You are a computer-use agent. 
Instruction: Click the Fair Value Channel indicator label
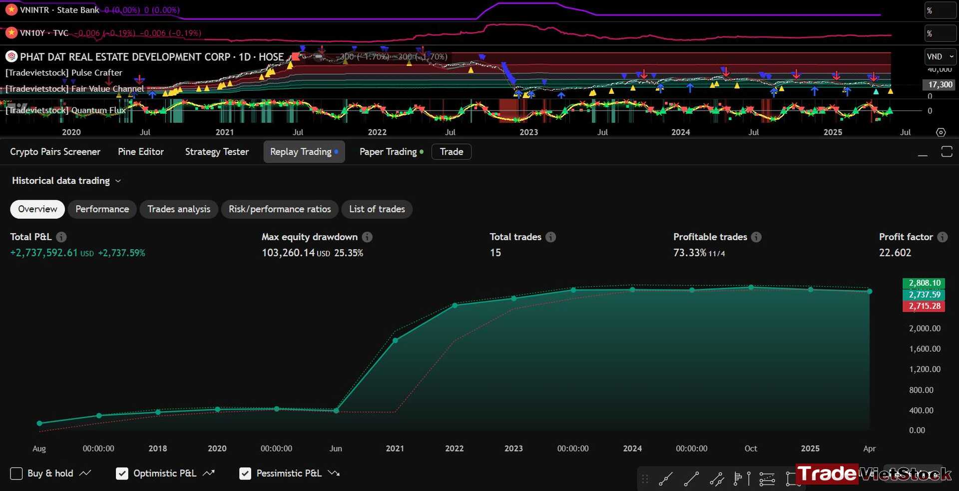pyautogui.click(x=74, y=89)
